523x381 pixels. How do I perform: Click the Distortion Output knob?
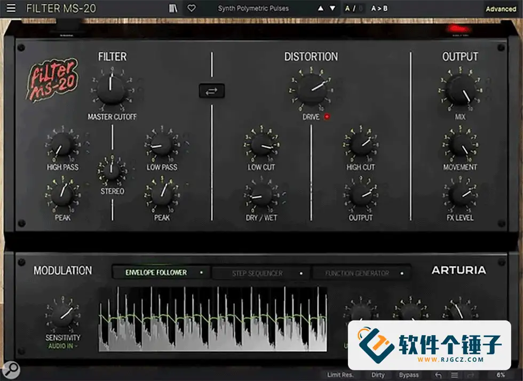[x=361, y=195]
